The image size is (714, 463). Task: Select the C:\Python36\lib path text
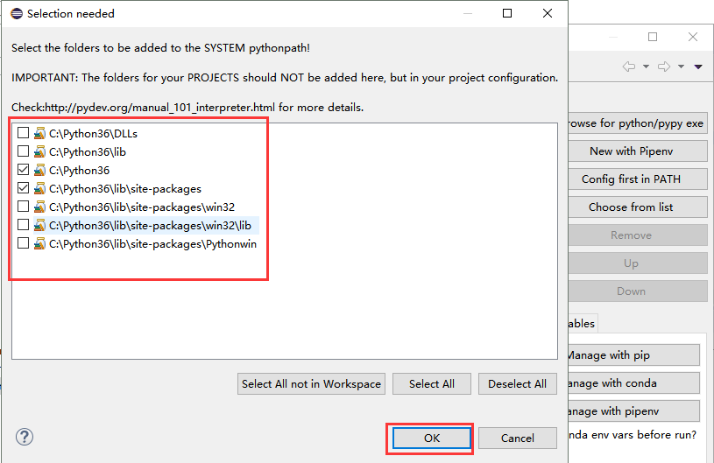click(88, 152)
